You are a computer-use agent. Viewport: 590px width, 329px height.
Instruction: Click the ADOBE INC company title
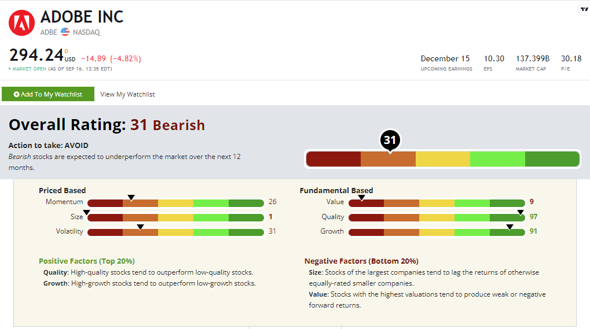point(82,17)
